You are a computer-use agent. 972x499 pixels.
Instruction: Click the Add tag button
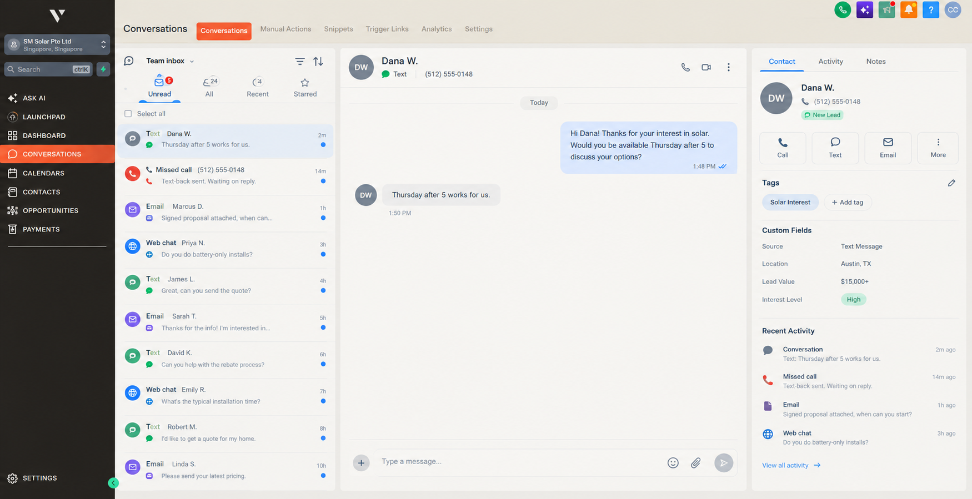pos(848,203)
